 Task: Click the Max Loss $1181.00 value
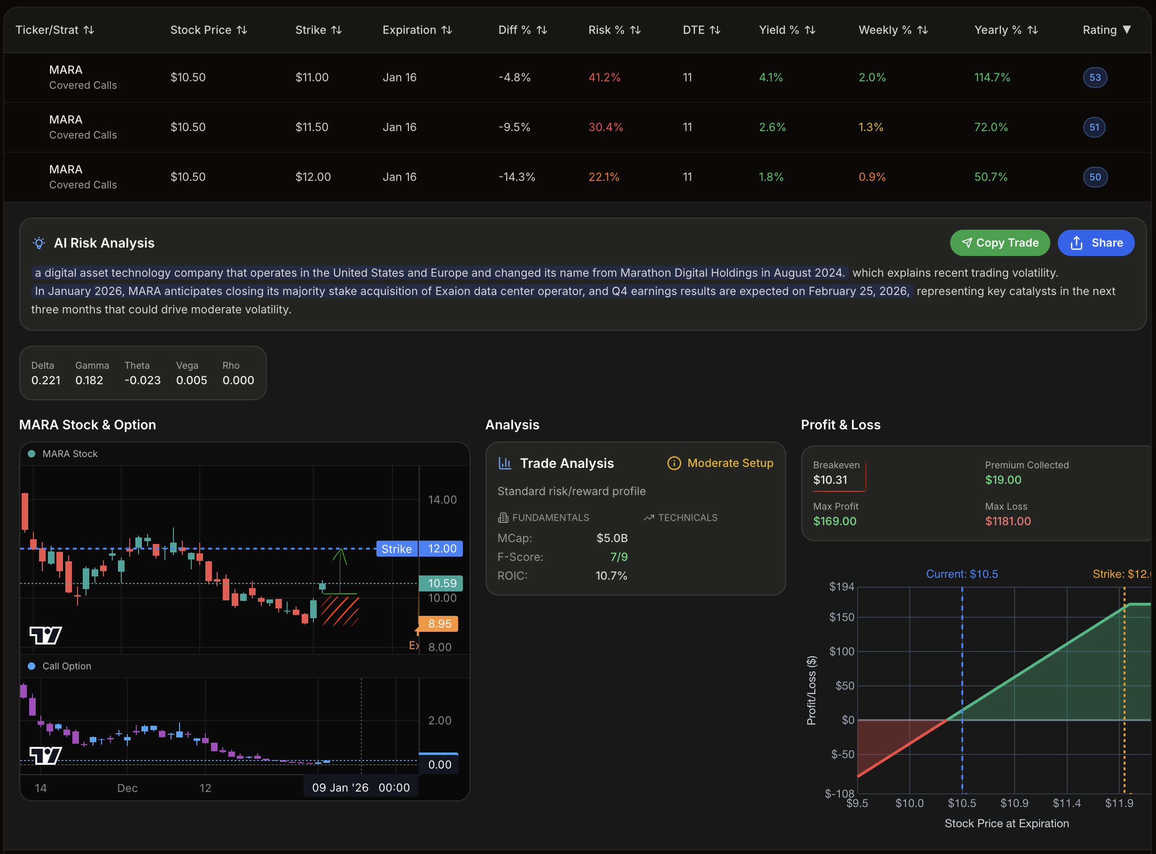[x=1008, y=521]
